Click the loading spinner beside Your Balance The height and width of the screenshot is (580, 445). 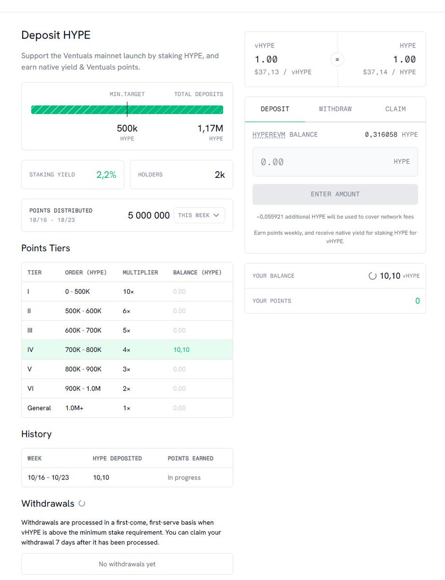click(373, 276)
